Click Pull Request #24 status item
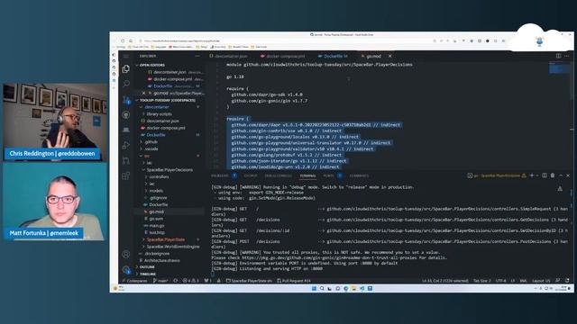The image size is (577, 324). (x=294, y=281)
